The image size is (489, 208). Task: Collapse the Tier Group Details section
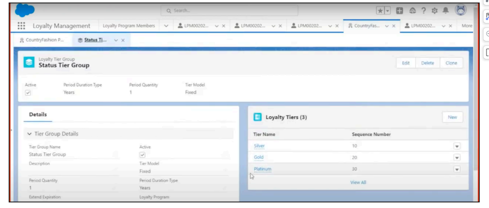(x=29, y=134)
